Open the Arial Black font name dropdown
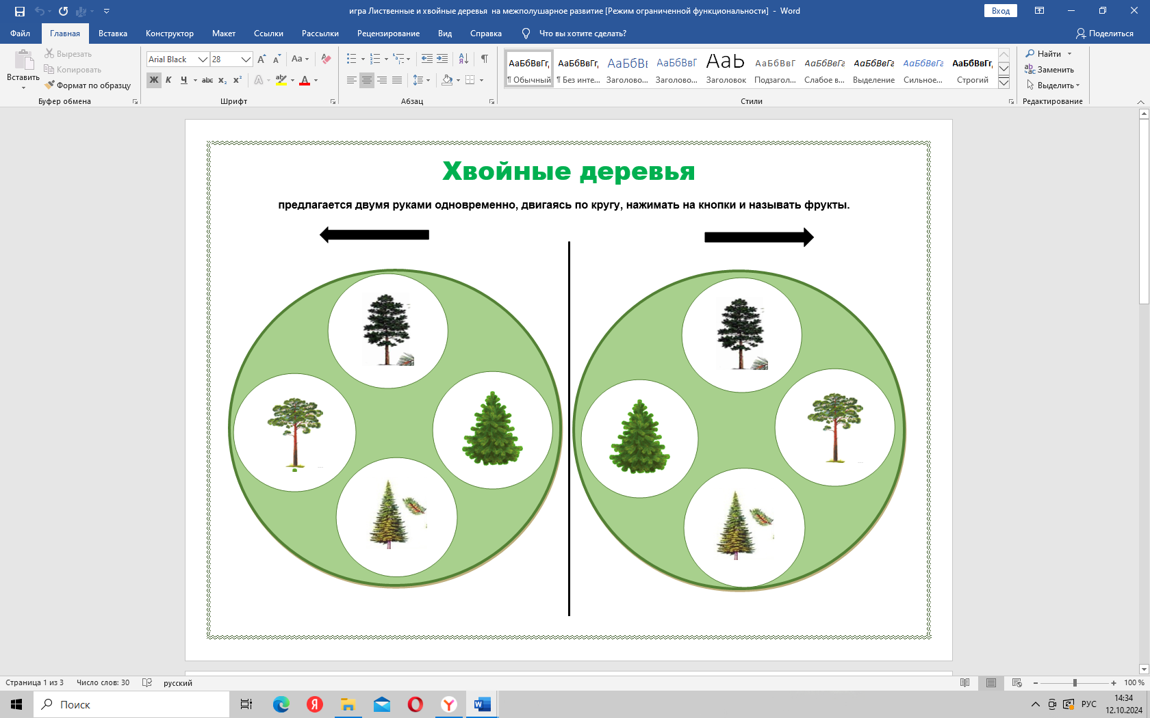The width and height of the screenshot is (1150, 718). [203, 59]
